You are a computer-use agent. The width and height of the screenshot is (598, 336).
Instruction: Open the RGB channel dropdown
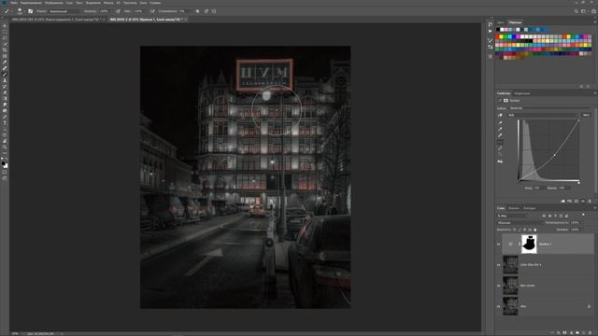(x=543, y=115)
